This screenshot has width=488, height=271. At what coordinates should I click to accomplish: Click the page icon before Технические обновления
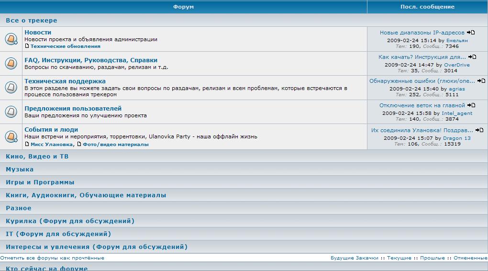[x=27, y=46]
